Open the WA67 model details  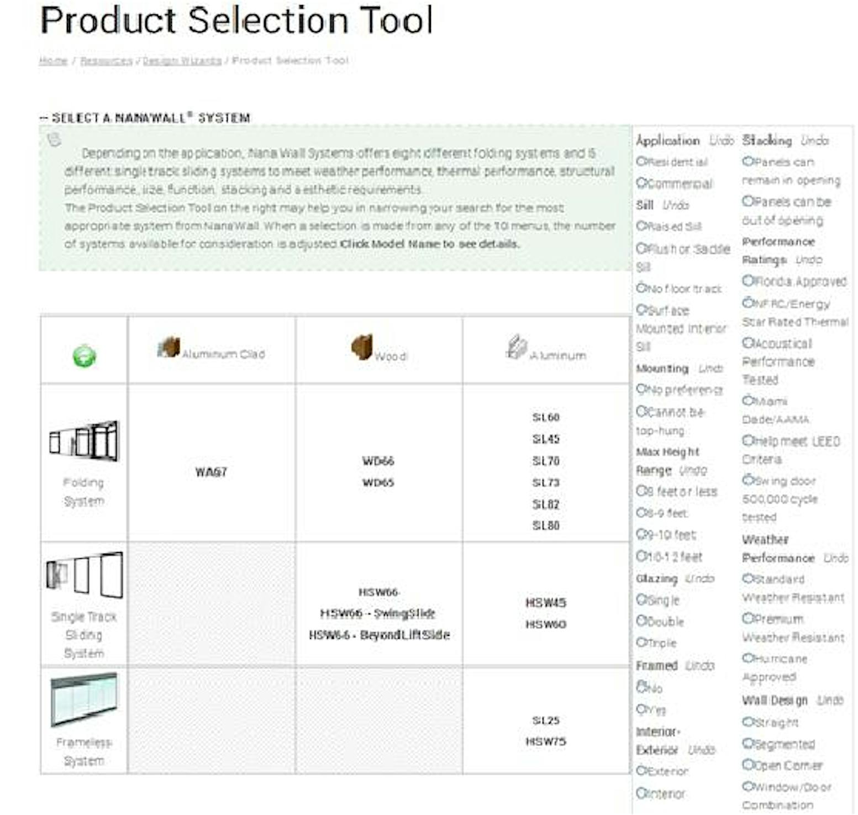211,472
